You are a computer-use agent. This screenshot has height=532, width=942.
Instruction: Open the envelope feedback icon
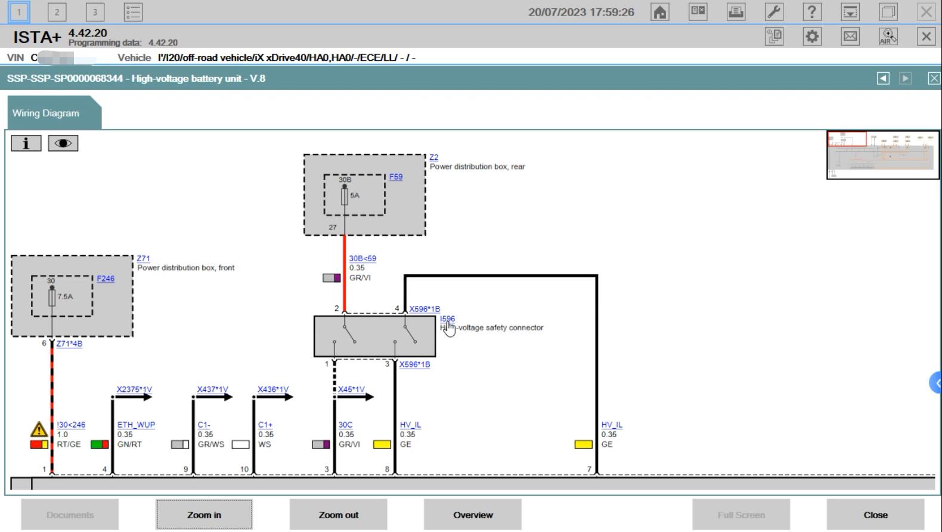click(x=850, y=36)
